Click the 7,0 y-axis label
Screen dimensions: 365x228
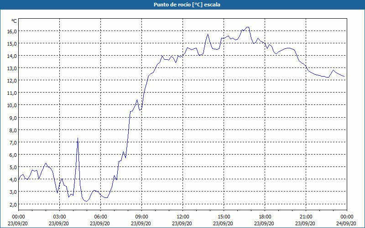click(x=13, y=143)
